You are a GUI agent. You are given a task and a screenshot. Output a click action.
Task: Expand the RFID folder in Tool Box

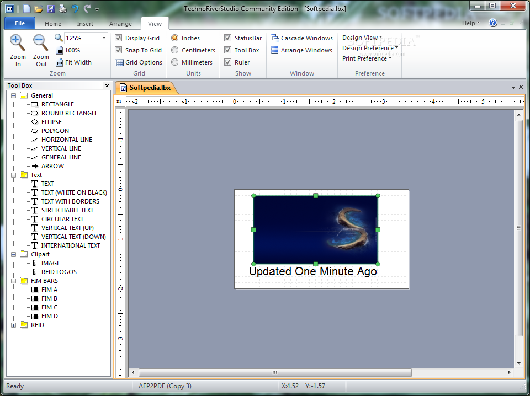tap(13, 325)
